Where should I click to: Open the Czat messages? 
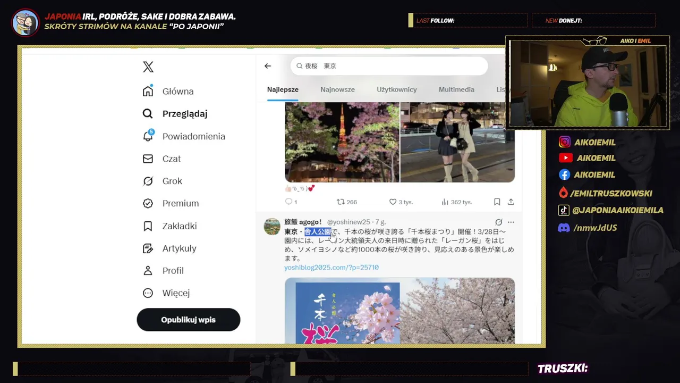click(x=162, y=159)
